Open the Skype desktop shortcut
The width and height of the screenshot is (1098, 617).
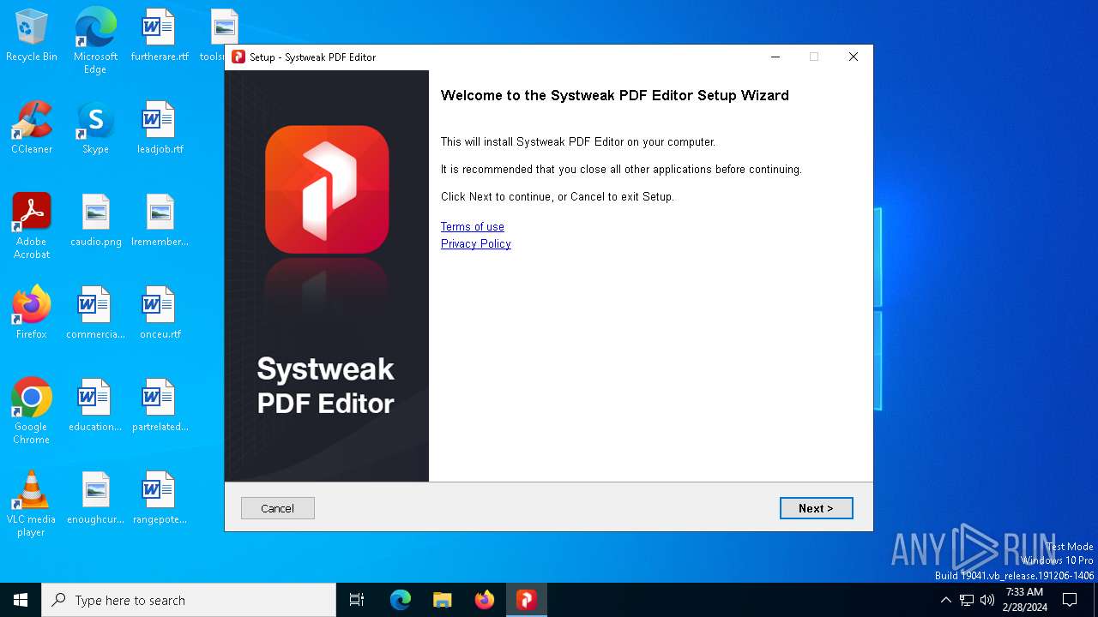(x=95, y=128)
